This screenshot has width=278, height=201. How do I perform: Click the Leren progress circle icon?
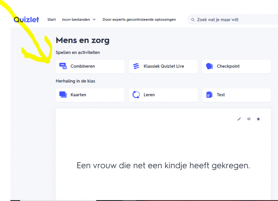[136, 95]
